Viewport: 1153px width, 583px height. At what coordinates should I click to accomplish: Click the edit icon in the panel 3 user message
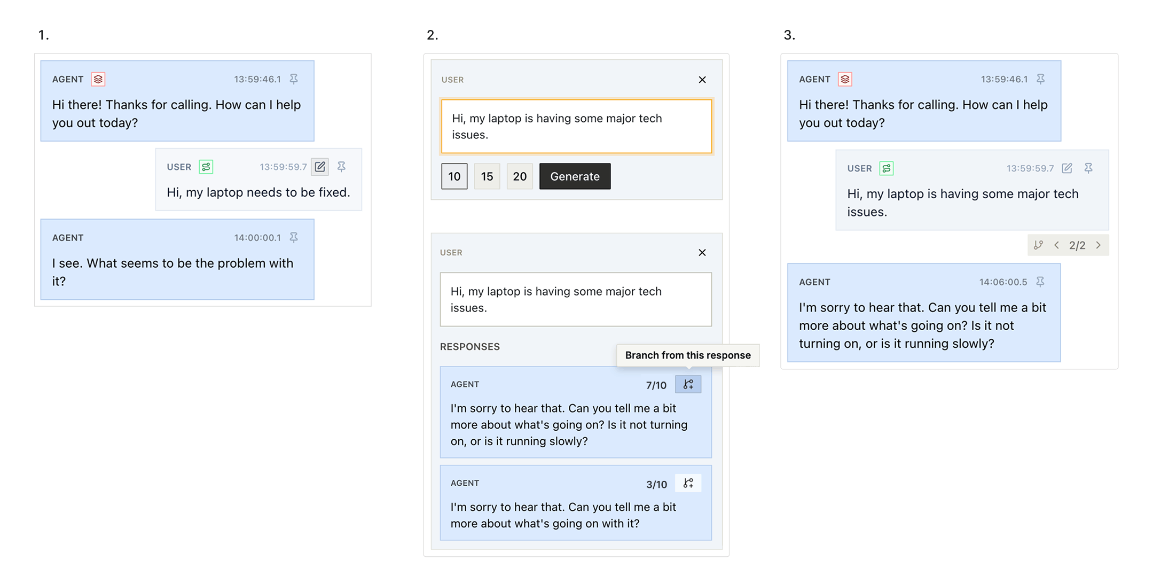pos(1066,168)
